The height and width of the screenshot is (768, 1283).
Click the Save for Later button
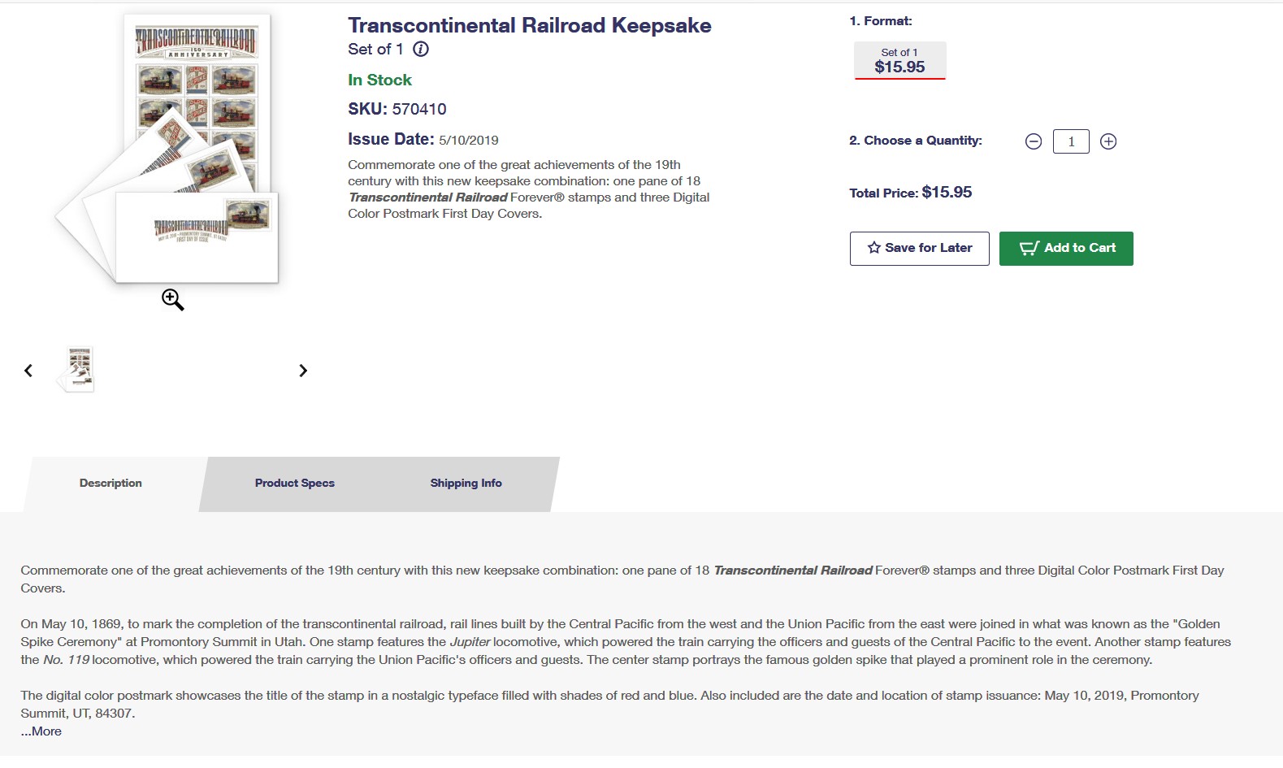pos(920,249)
